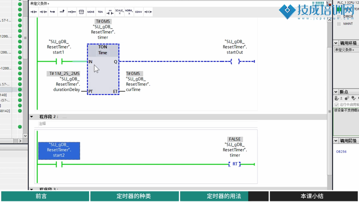This screenshot has width=359, height=202.
Task: Collapse network 程序段 3
Action: pos(31,189)
